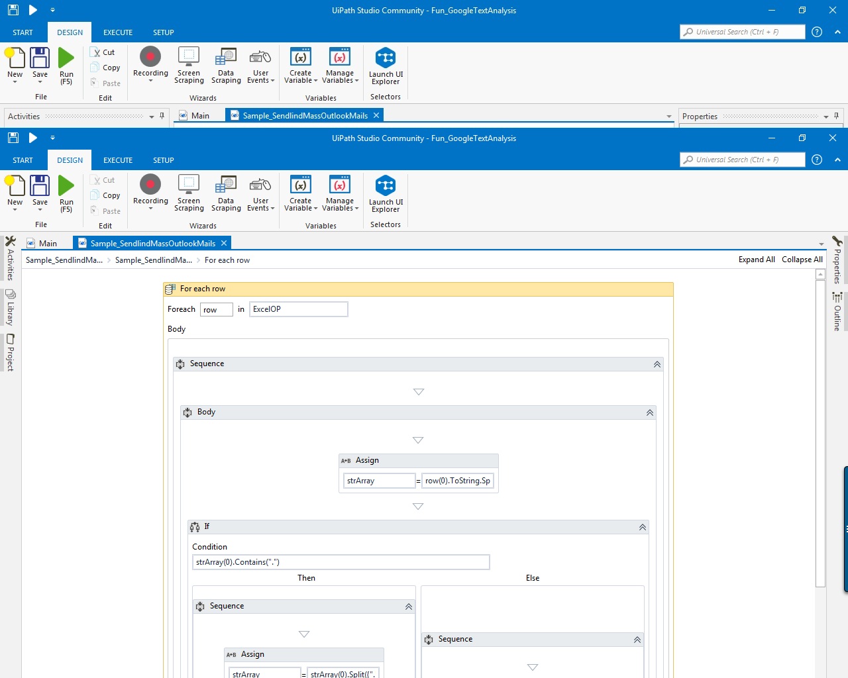This screenshot has width=848, height=678.
Task: Start Recording from lower window ribbon
Action: point(150,193)
